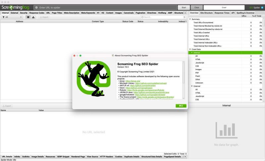This screenshot has height=161, width=265.
Task: Open the jsoup.org link
Action: [133, 81]
